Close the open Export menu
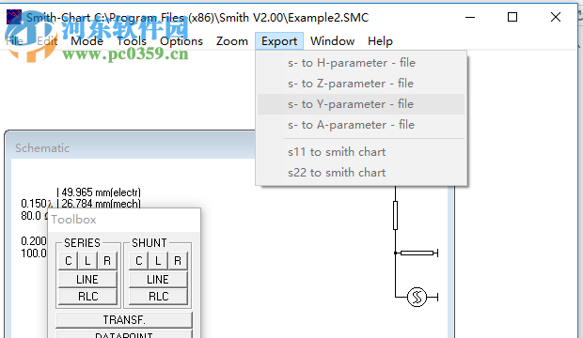Viewport: 583px width, 338px height. pos(279,41)
